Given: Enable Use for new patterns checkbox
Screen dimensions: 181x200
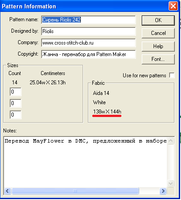Looking at the screenshot, I should coord(172,75).
